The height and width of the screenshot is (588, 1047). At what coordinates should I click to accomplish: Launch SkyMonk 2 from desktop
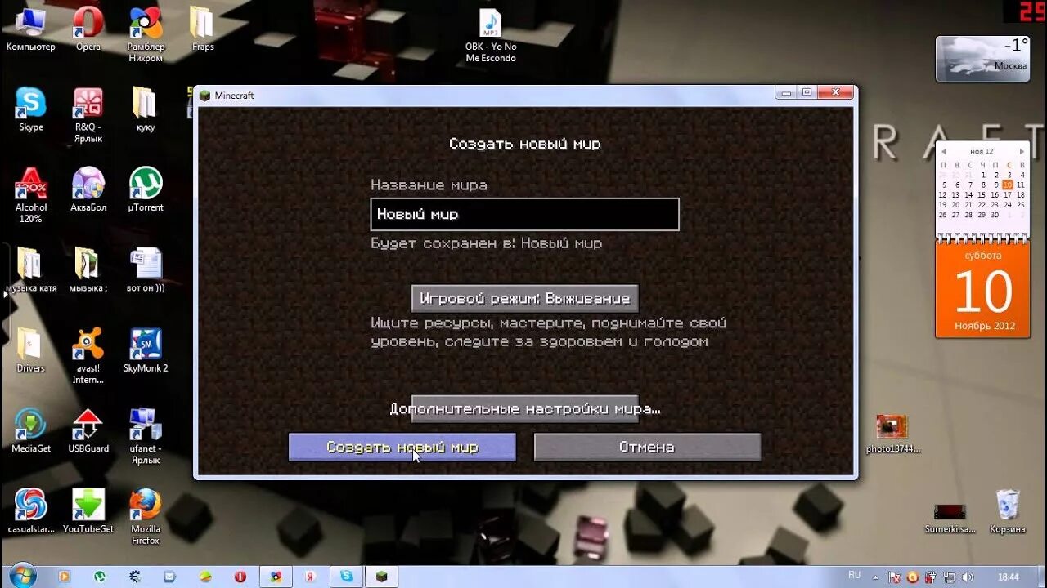[146, 350]
